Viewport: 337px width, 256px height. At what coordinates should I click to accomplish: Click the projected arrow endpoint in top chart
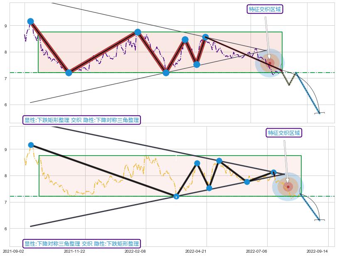click(319, 113)
